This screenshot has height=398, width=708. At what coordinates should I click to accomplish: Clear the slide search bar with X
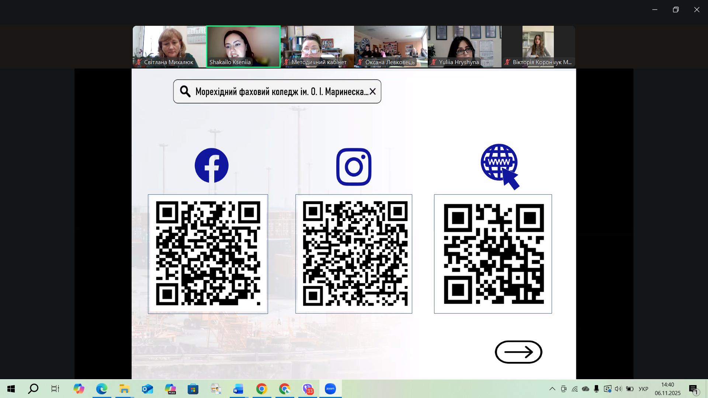click(372, 91)
